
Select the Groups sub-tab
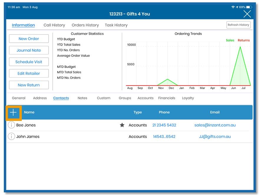125,98
